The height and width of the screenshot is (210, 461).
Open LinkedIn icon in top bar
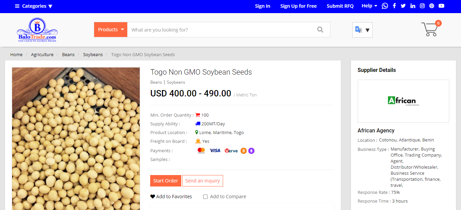tap(413, 6)
